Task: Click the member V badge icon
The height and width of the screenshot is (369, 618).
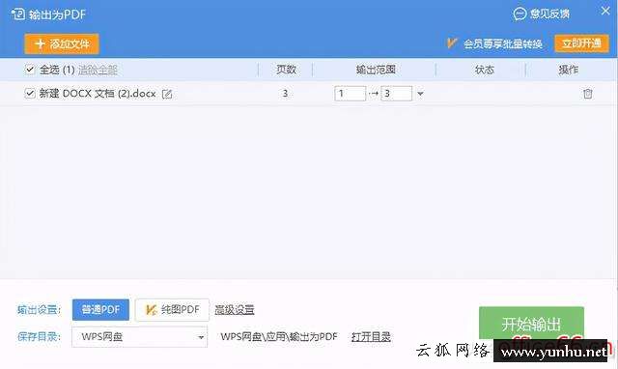Action: [x=452, y=43]
